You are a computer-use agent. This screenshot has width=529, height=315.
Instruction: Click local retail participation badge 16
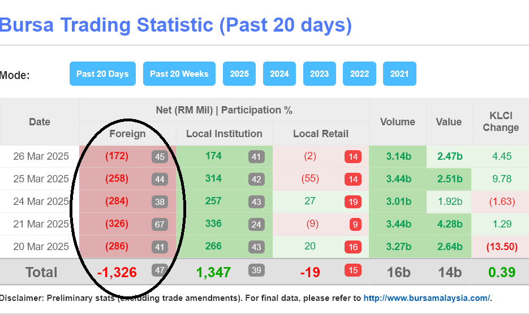coord(353,247)
